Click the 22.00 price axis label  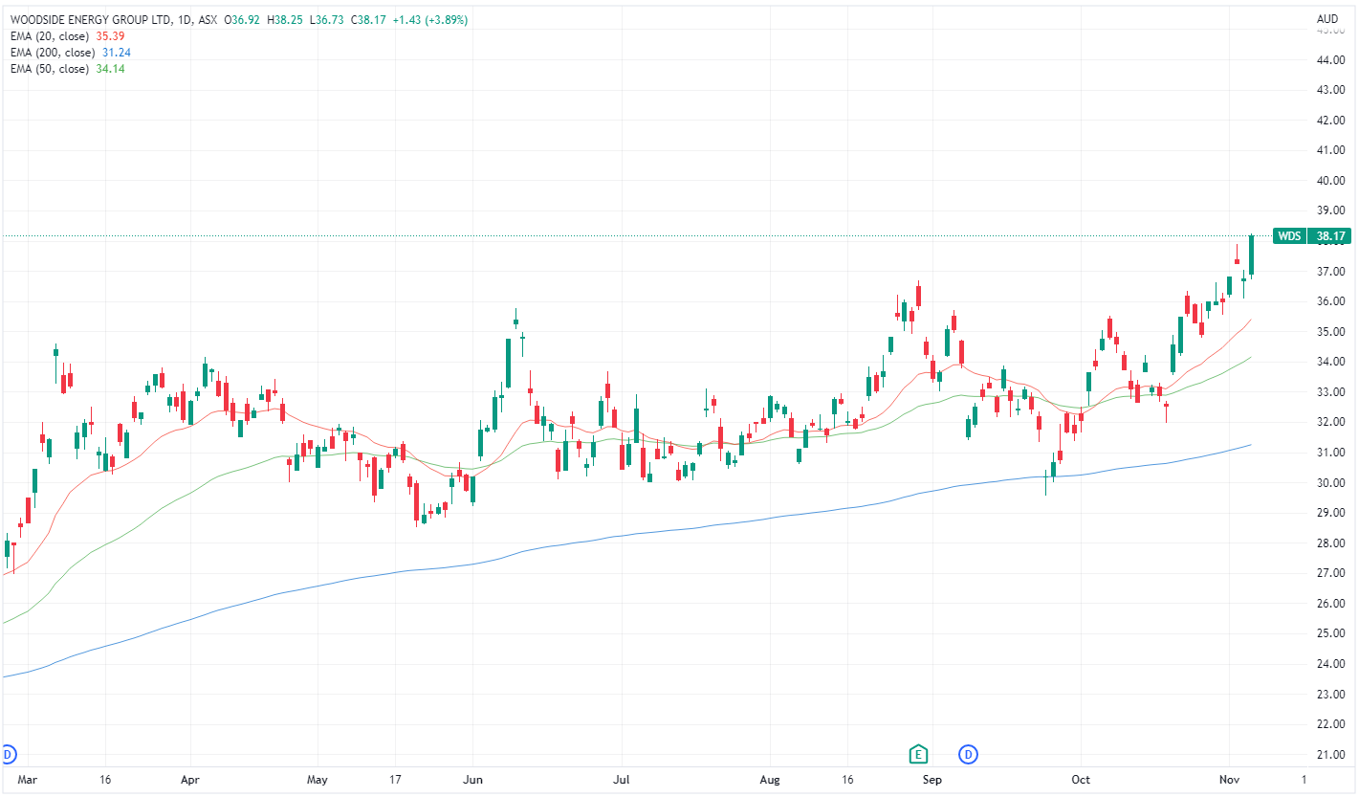pos(1331,724)
